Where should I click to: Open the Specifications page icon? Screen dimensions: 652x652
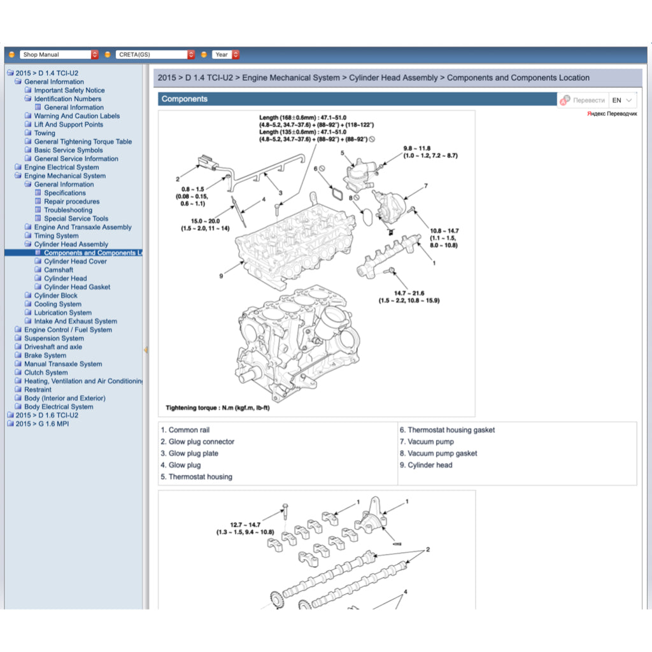pos(38,192)
